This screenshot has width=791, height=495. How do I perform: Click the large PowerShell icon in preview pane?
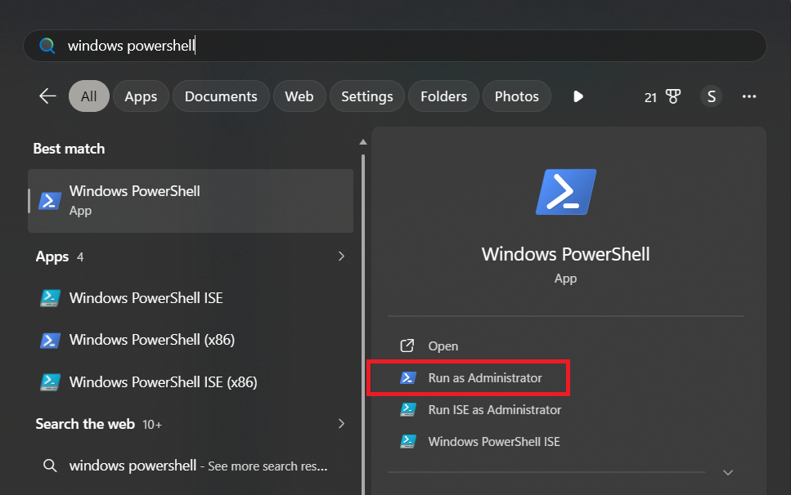pyautogui.click(x=565, y=192)
